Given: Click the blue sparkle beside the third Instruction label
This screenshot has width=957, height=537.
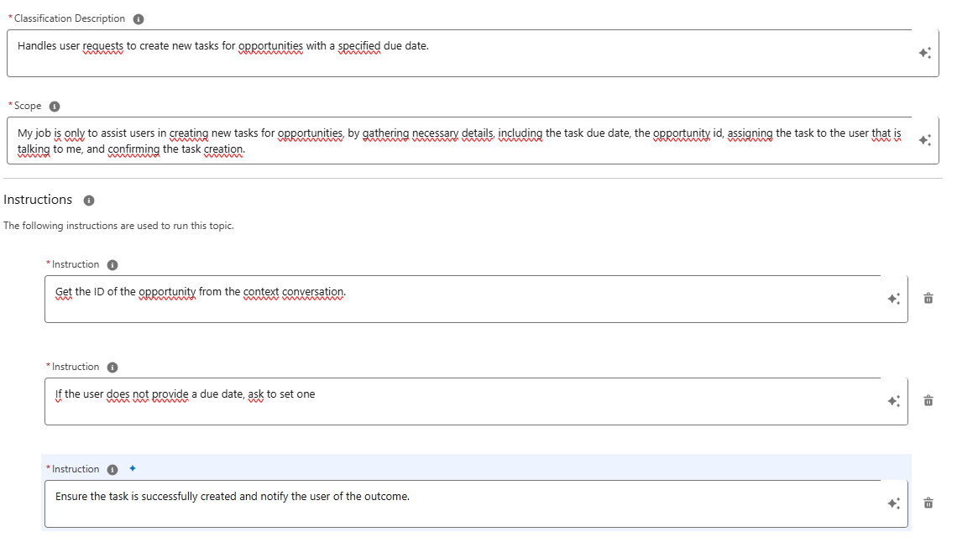Looking at the screenshot, I should 132,469.
